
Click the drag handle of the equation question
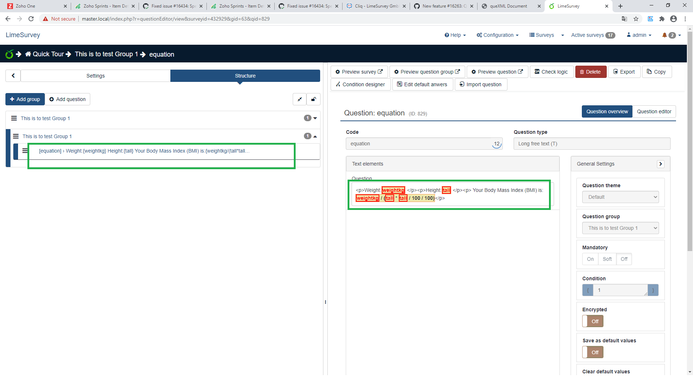pos(25,151)
